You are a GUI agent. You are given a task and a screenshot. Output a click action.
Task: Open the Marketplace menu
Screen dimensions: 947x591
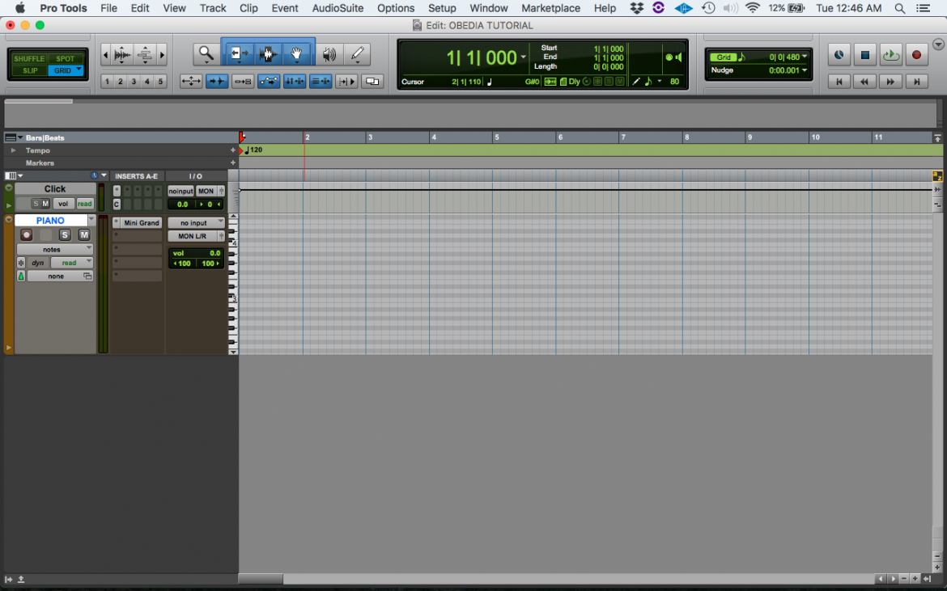pos(550,8)
